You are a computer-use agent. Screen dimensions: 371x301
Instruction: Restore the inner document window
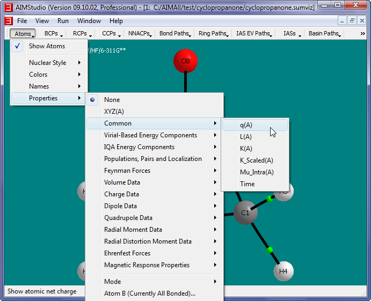pyautogui.click(x=352, y=21)
